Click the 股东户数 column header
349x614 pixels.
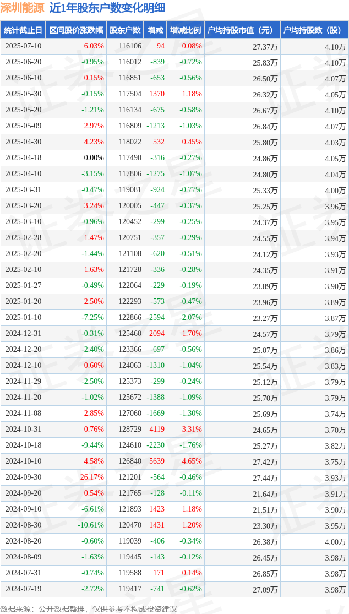point(125,30)
